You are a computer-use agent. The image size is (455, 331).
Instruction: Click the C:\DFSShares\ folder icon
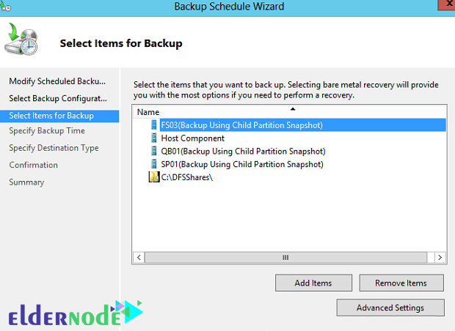tap(154, 177)
